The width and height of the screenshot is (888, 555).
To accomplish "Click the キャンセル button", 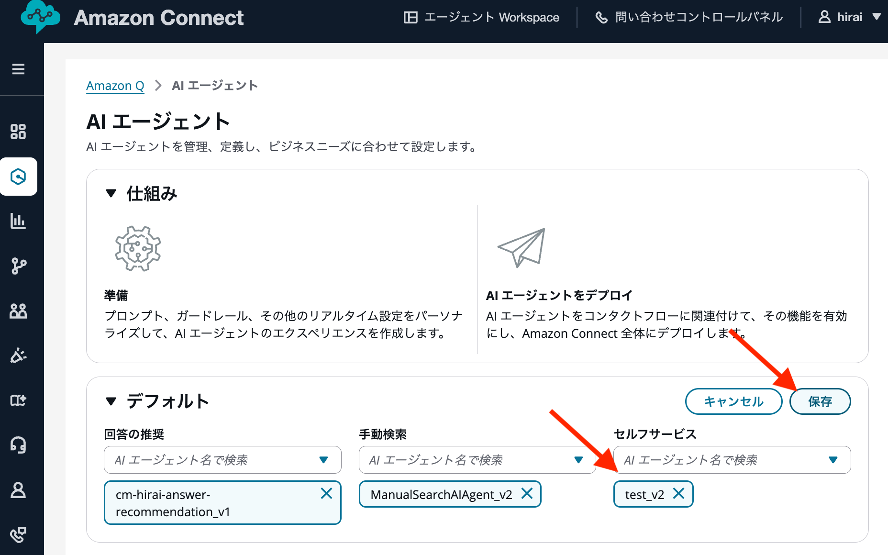I will [x=733, y=401].
